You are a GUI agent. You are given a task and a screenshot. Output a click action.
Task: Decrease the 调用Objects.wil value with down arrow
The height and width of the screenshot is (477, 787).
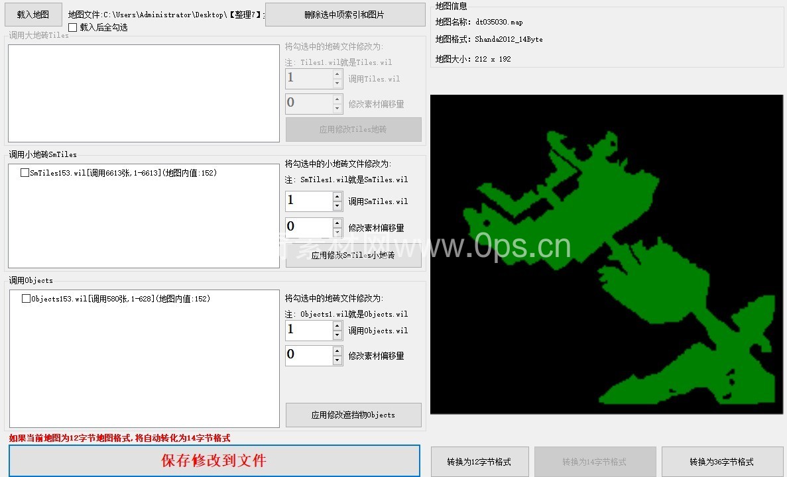pos(337,335)
